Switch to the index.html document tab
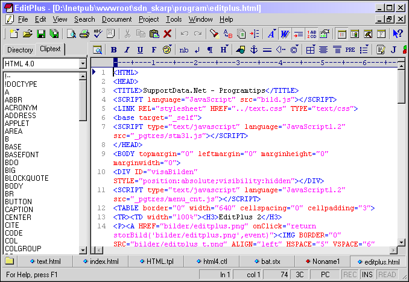This screenshot has width=409, height=282. (100, 262)
